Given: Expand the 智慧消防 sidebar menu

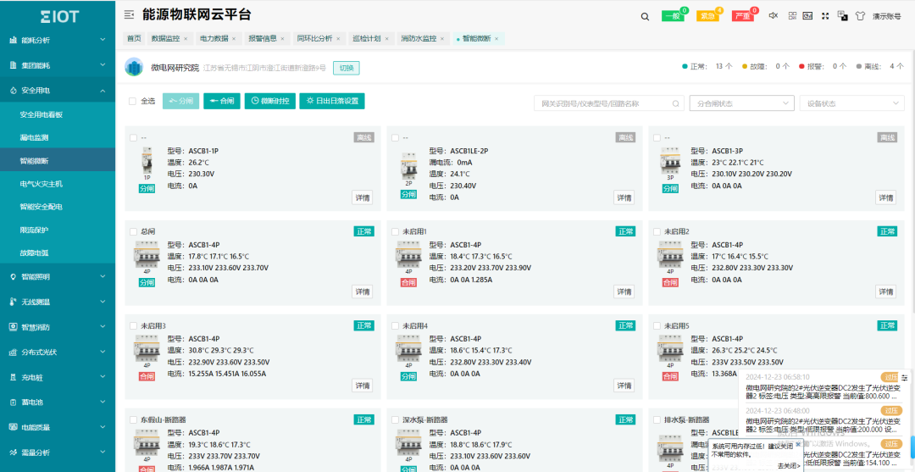Looking at the screenshot, I should pos(58,327).
